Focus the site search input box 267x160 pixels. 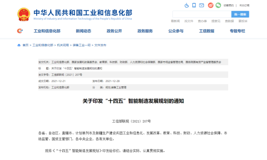(202, 14)
